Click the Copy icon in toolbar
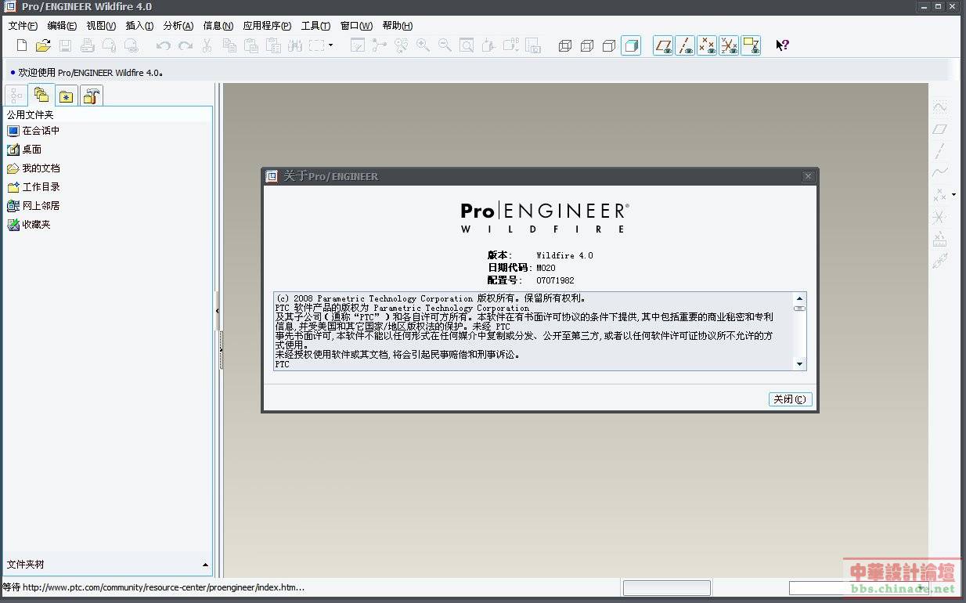966x603 pixels. (229, 45)
